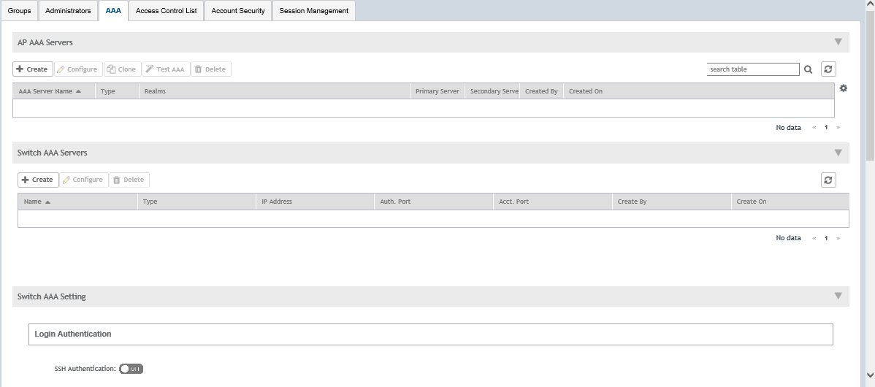
Task: Open the Access Control List tab
Action: click(x=166, y=11)
